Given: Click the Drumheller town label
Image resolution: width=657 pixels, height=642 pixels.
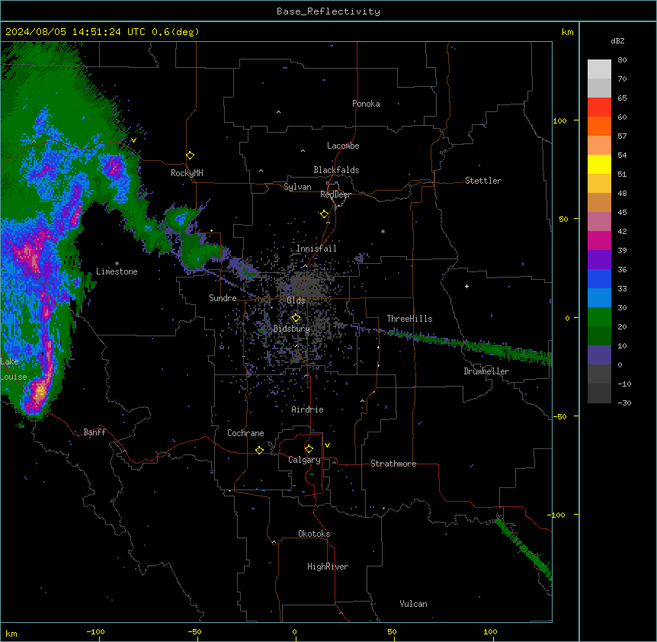Looking at the screenshot, I should coord(486,371).
